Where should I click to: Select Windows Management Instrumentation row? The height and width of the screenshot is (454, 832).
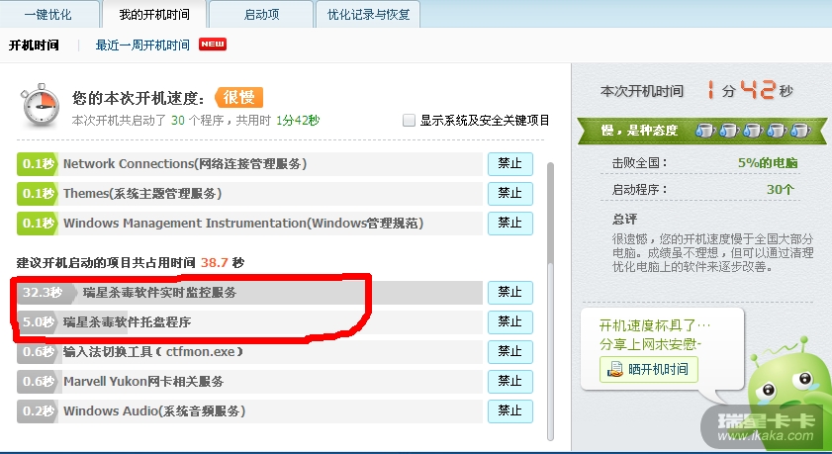249,224
